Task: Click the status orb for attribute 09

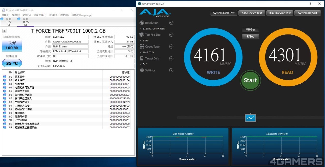Action: (5, 106)
